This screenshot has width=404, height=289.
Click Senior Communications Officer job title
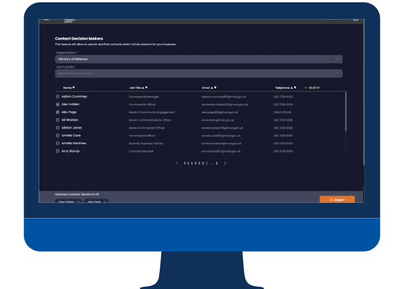150,120
